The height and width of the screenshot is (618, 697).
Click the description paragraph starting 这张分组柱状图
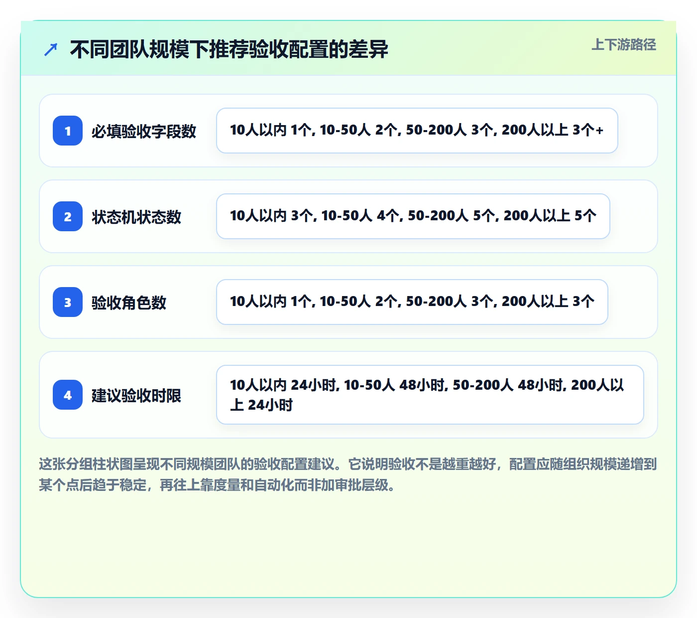click(348, 474)
